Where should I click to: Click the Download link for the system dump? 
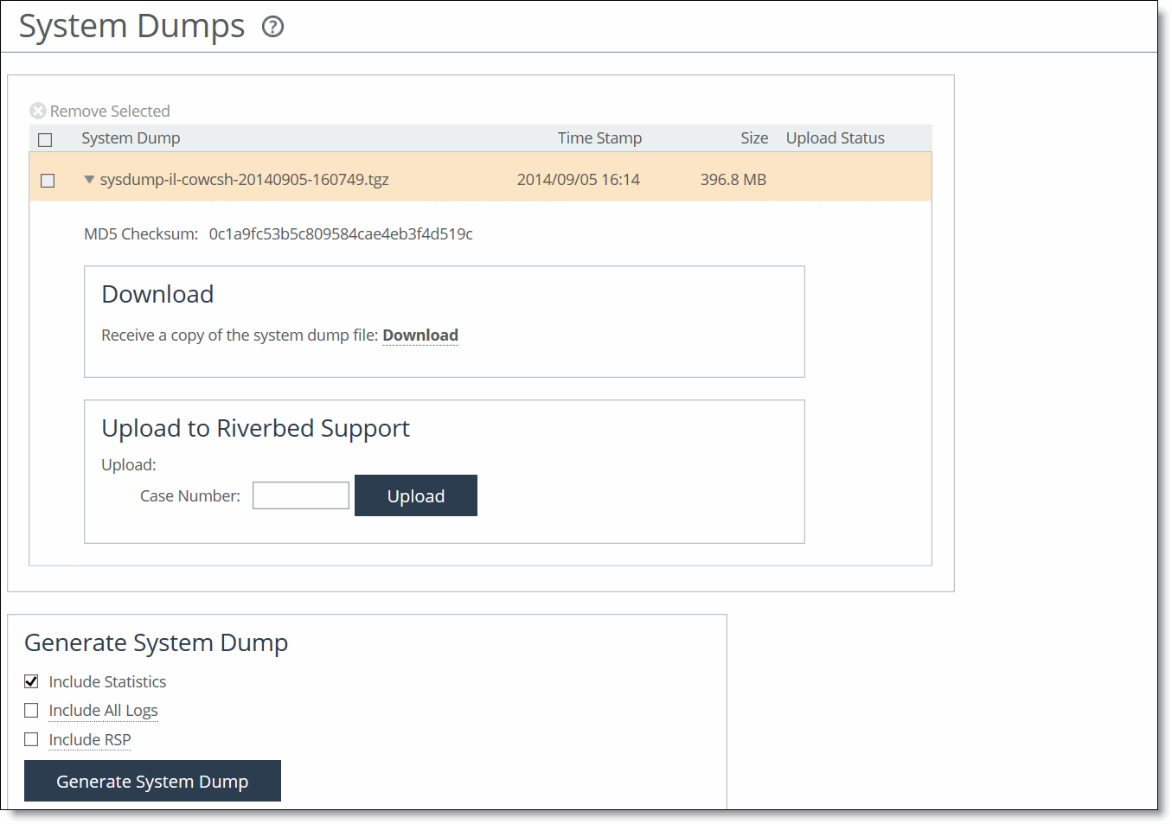(x=419, y=335)
